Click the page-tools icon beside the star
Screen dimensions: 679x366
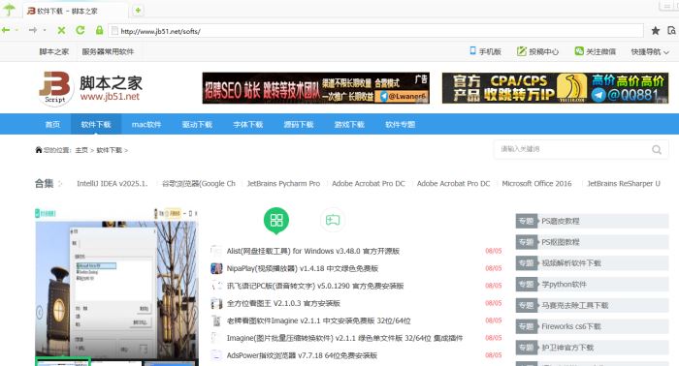coord(671,30)
